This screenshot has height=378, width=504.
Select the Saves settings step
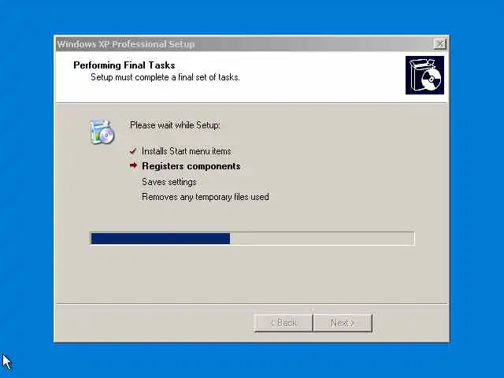[x=169, y=182]
